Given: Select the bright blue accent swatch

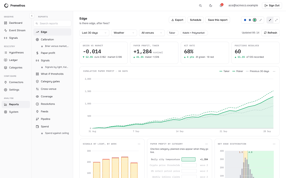Looking at the screenshot, I should click(245, 20).
